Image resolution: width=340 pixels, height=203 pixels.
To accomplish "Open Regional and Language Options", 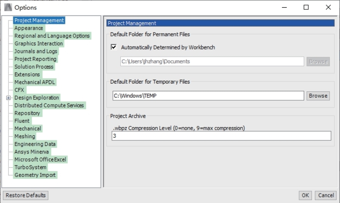I will click(52, 36).
